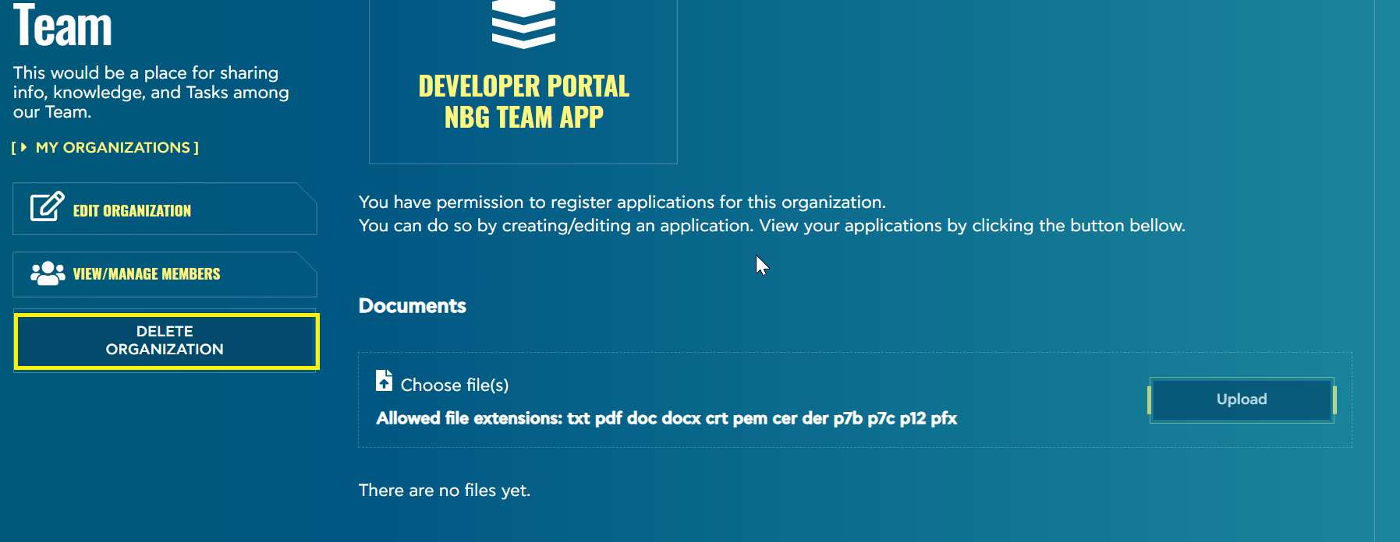
Task: Click the triangle arrow before My Organizations
Action: pos(23,147)
